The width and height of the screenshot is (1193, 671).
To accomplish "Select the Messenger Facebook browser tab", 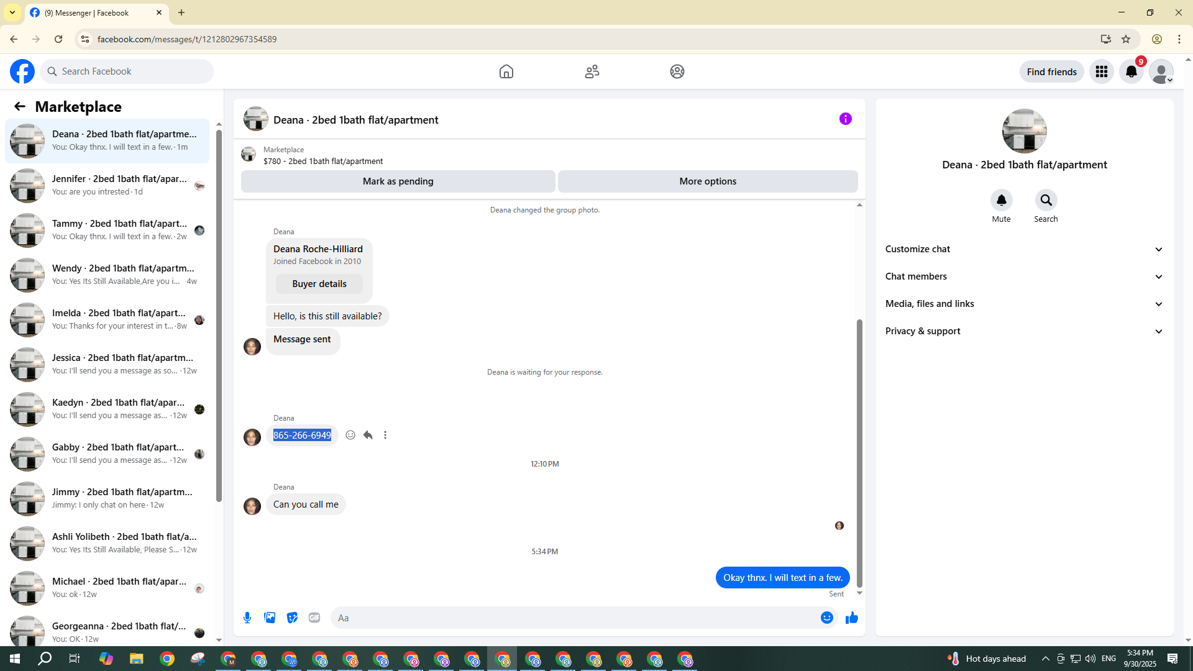I will 96,12.
